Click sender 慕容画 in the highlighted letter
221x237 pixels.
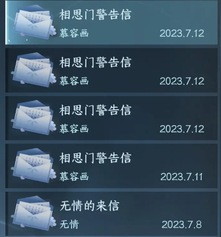pyautogui.click(x=74, y=33)
